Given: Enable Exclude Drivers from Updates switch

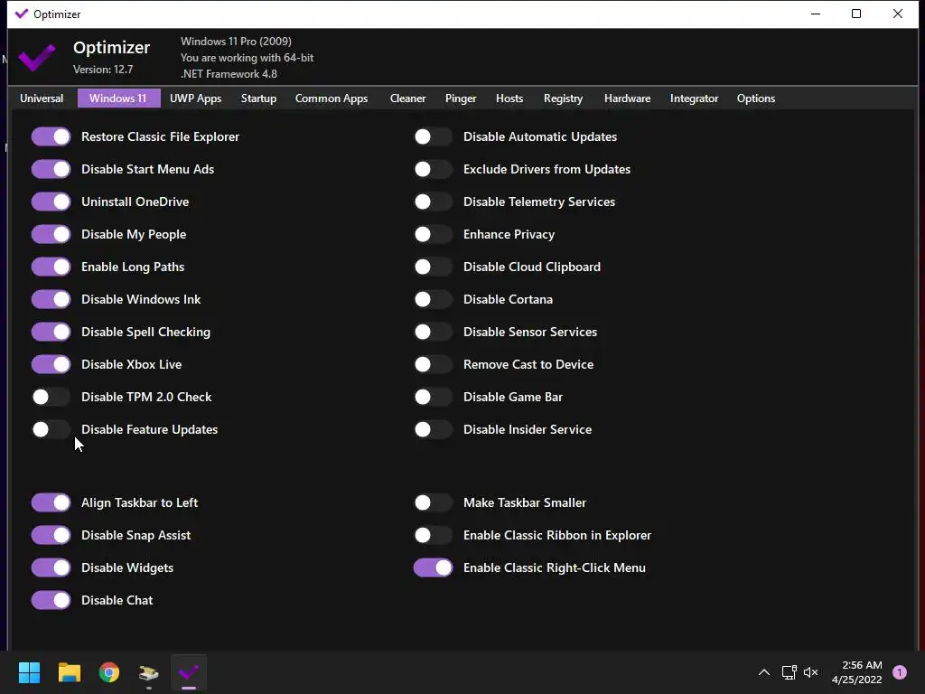Looking at the screenshot, I should [x=433, y=169].
